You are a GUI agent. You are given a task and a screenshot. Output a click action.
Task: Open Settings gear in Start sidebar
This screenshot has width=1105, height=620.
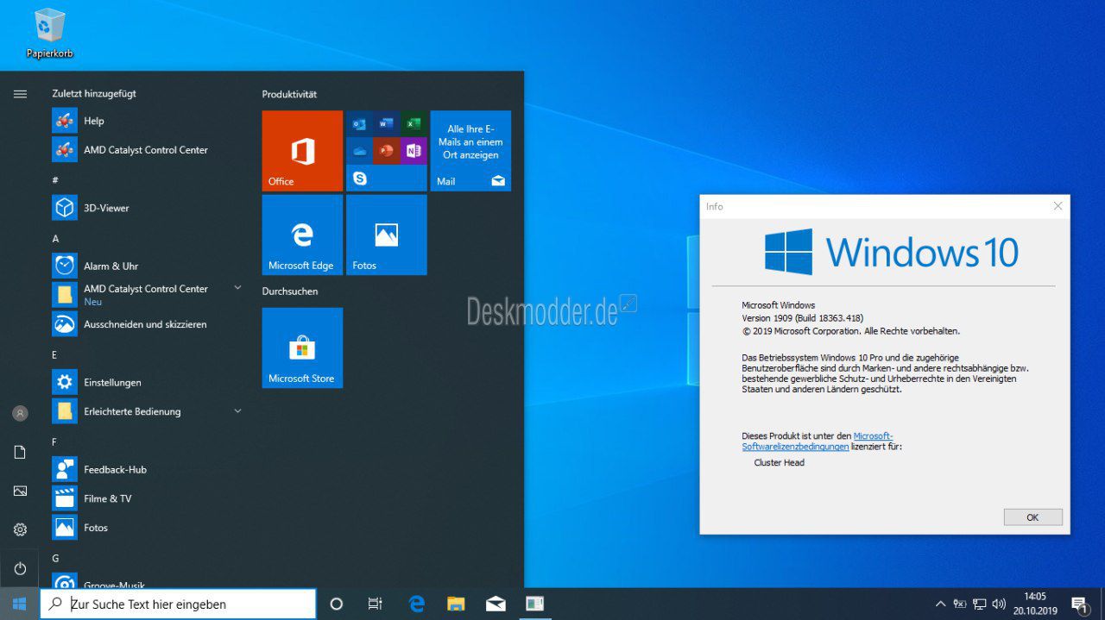click(20, 529)
